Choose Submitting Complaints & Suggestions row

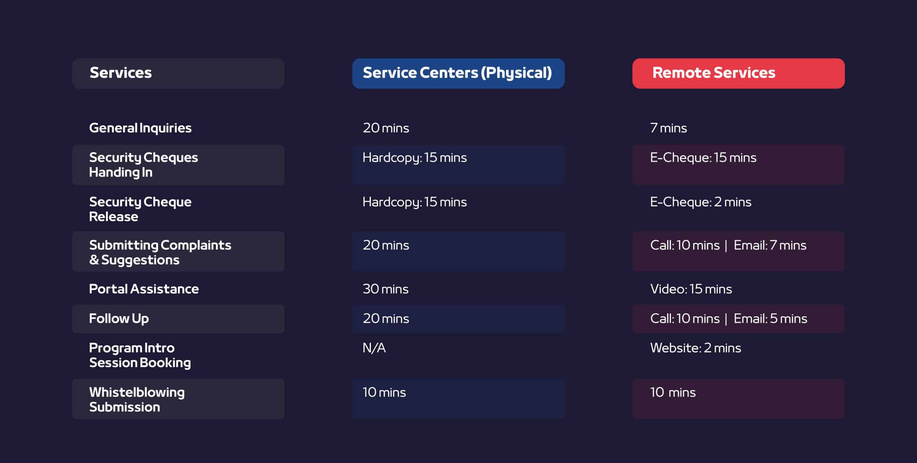(160, 252)
